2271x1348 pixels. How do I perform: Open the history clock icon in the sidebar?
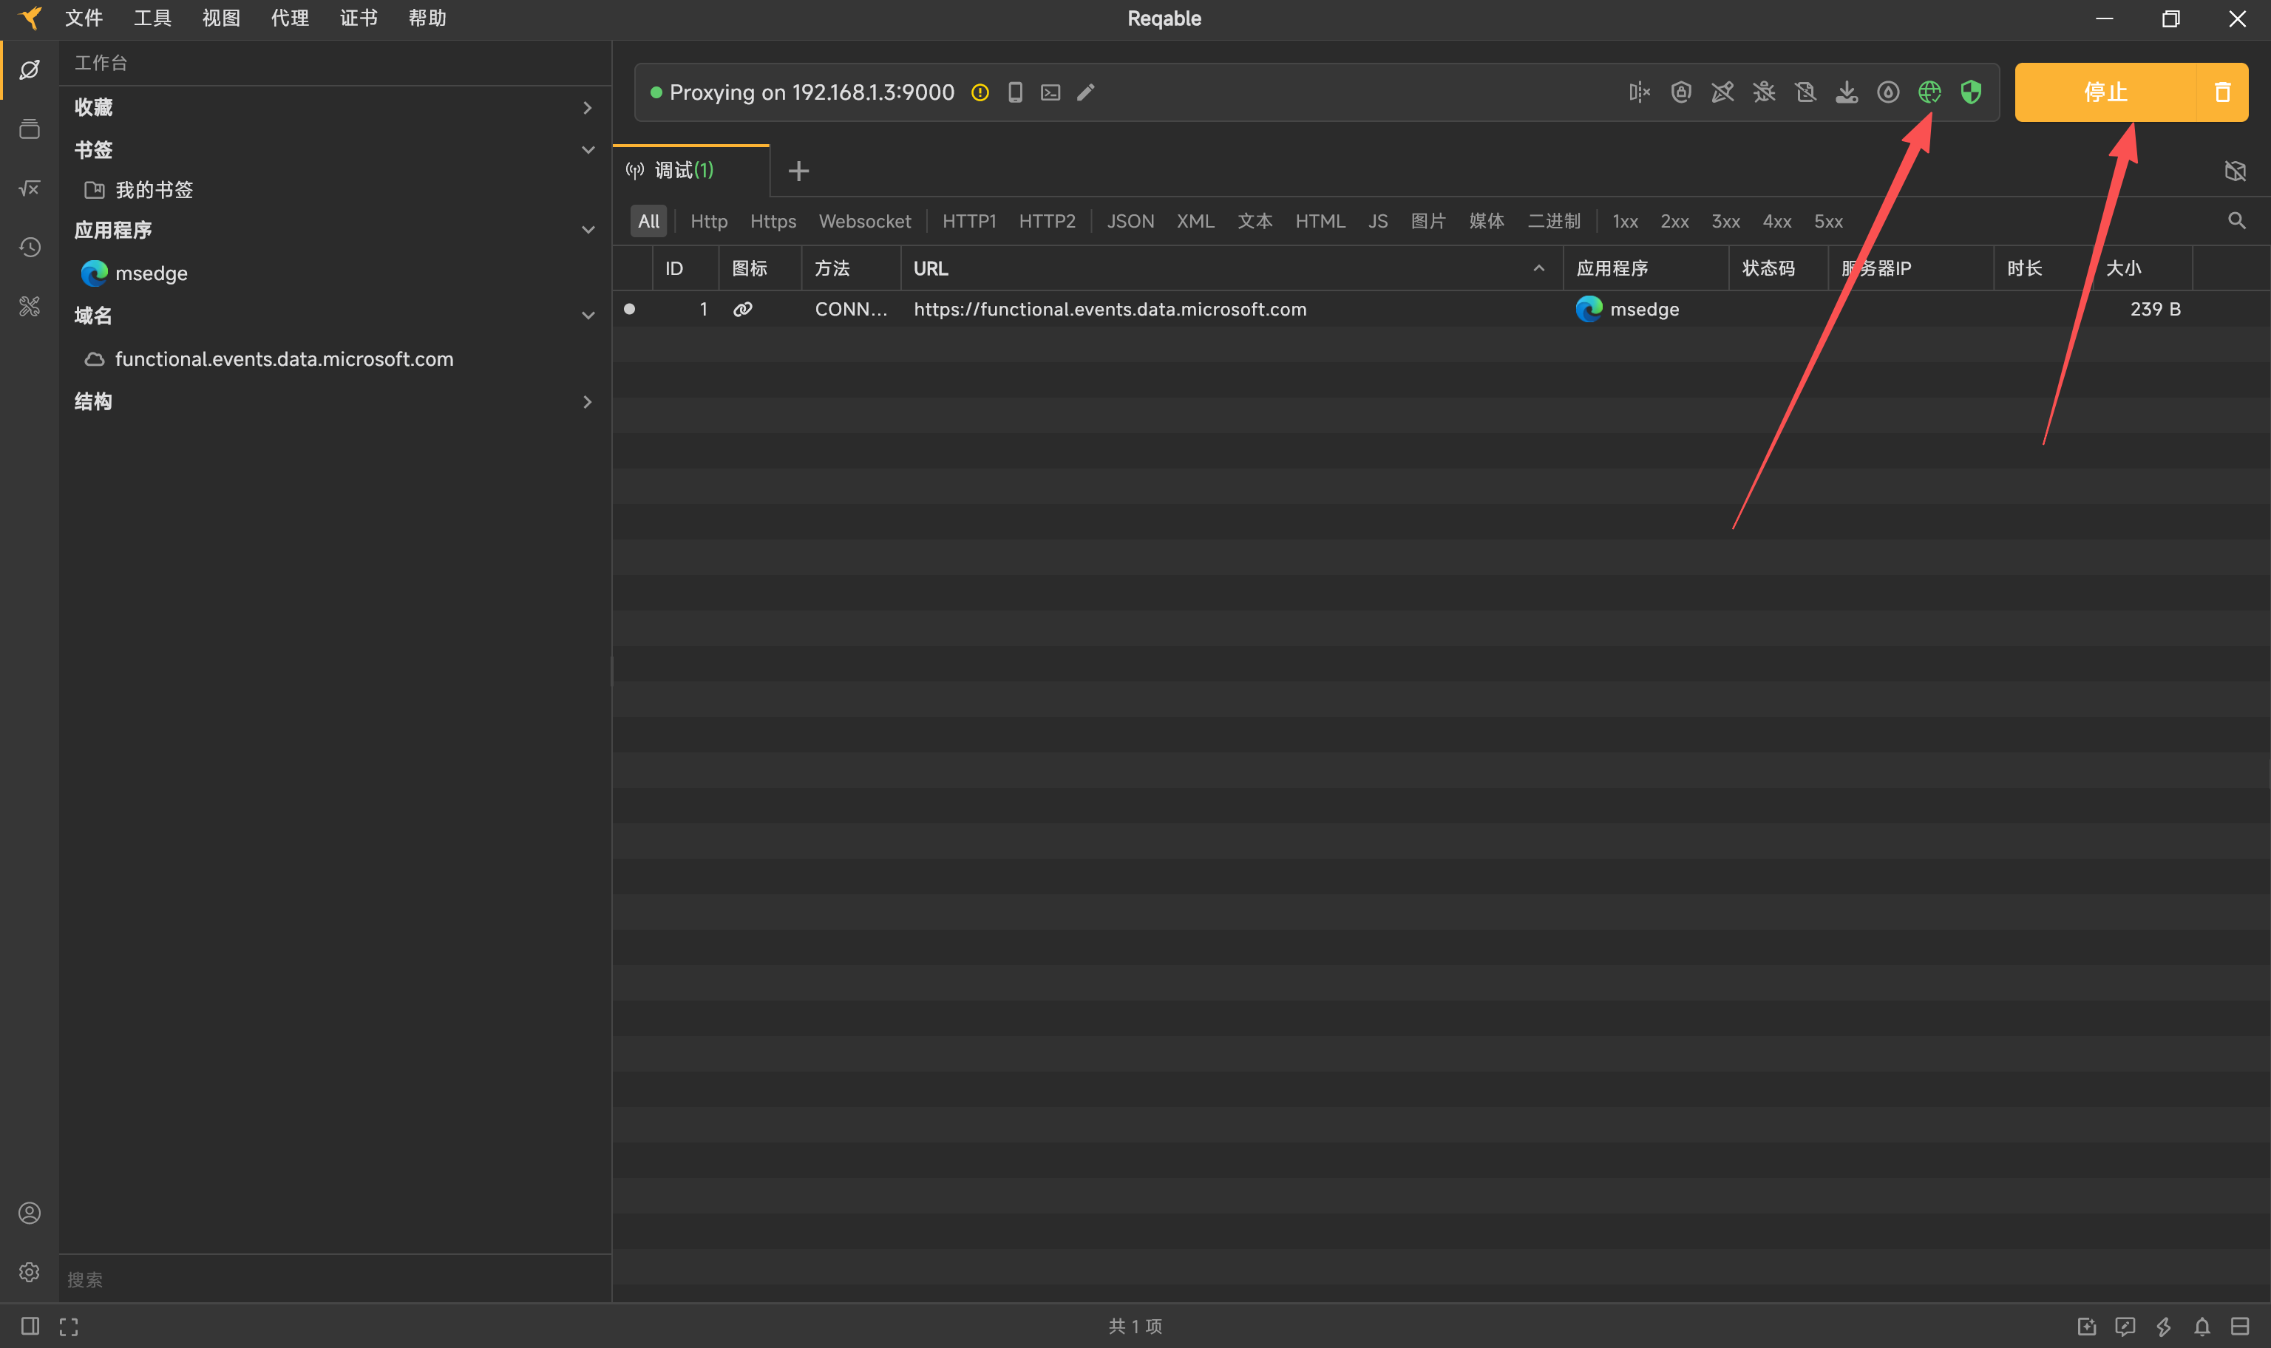pos(29,247)
